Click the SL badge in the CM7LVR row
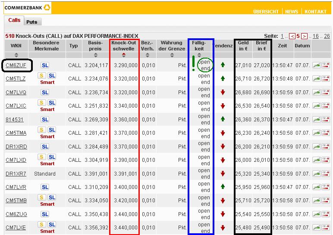 tap(45, 187)
